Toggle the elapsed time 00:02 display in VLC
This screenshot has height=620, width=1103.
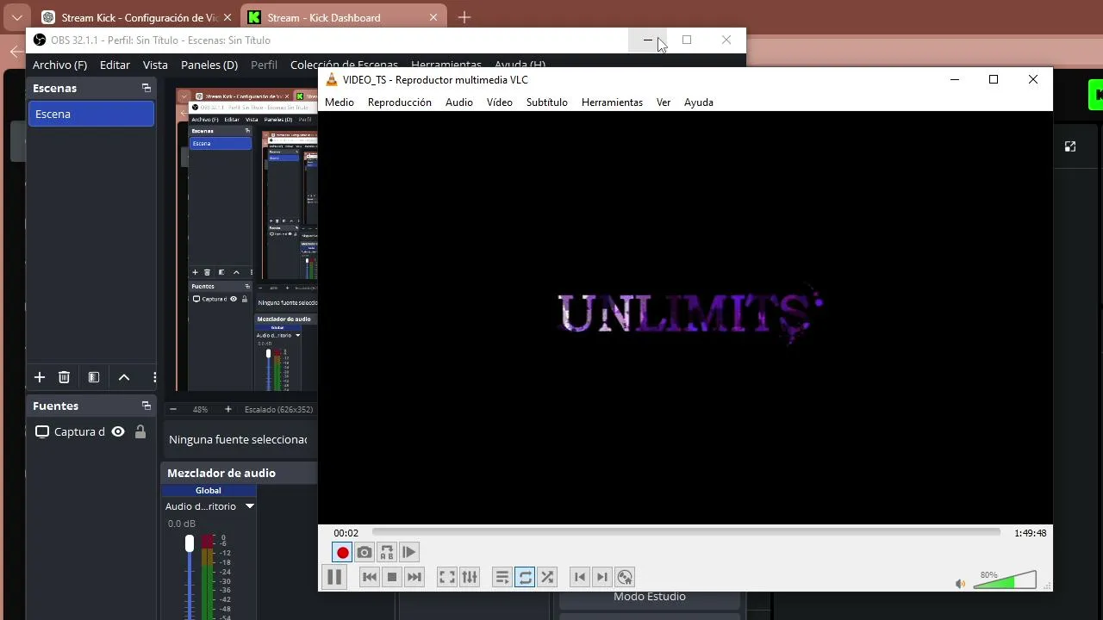pos(346,533)
